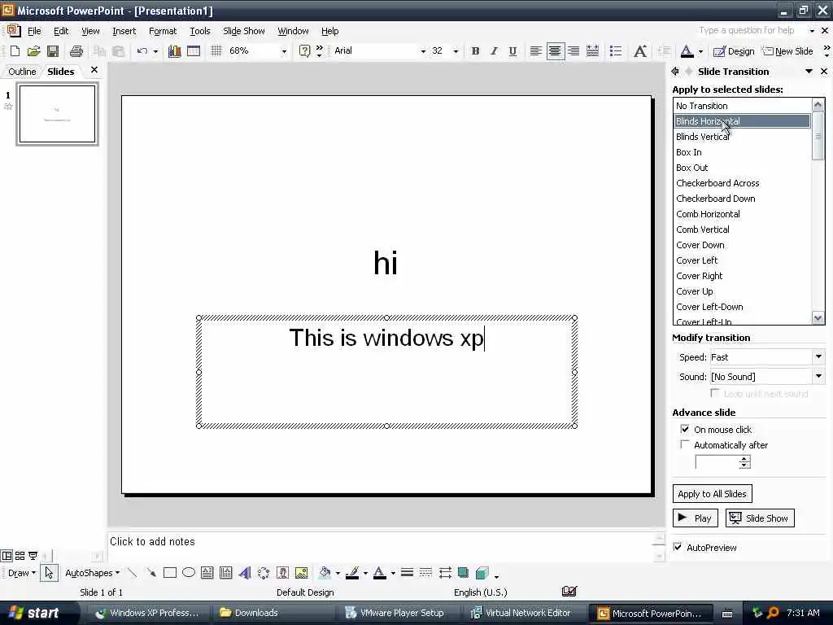
Task: Open the Slide Show menu
Action: pyautogui.click(x=243, y=31)
